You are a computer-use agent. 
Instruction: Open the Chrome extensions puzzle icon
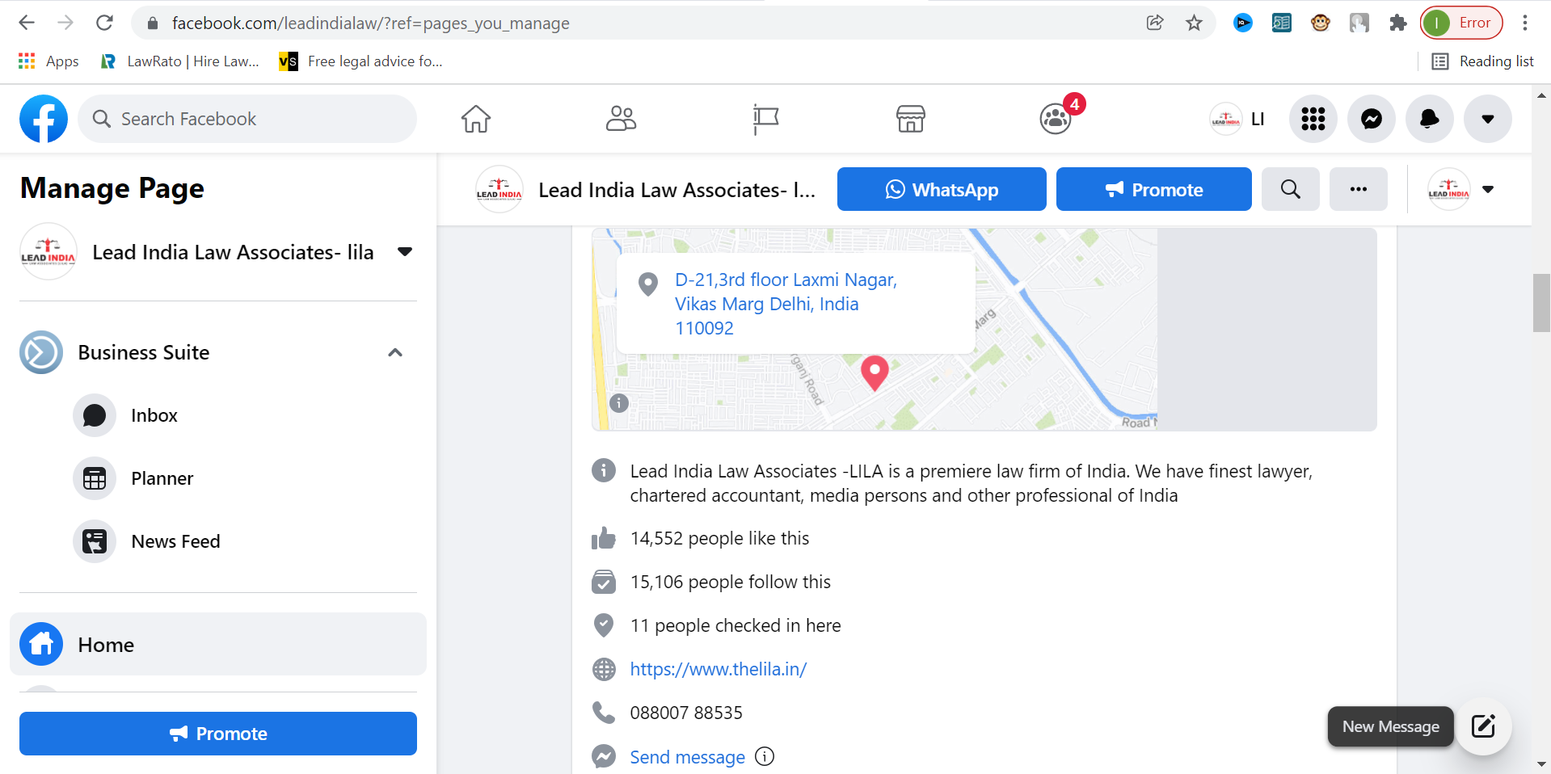click(x=1398, y=23)
